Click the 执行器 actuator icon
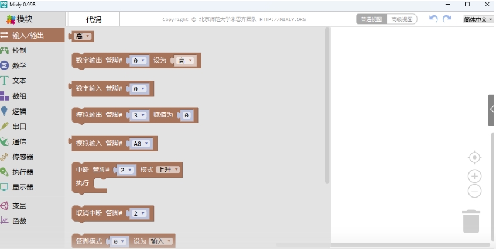The width and height of the screenshot is (496, 249). (5, 172)
